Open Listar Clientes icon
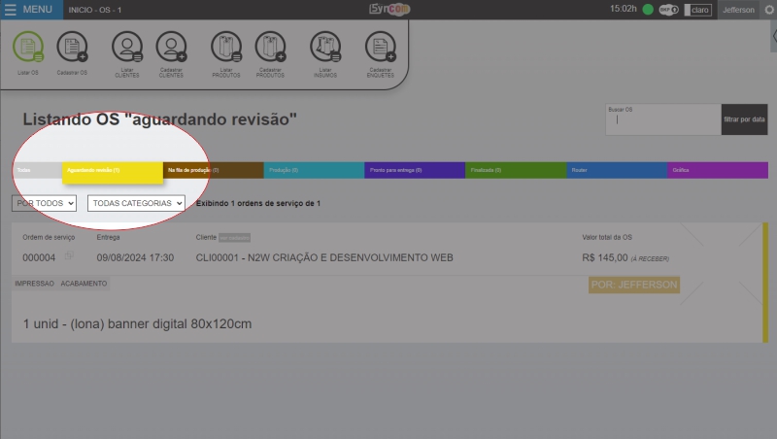The width and height of the screenshot is (777, 439). tap(126, 47)
